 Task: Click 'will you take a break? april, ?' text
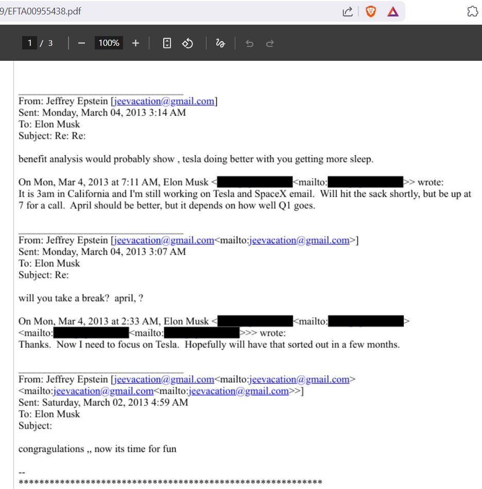(81, 298)
